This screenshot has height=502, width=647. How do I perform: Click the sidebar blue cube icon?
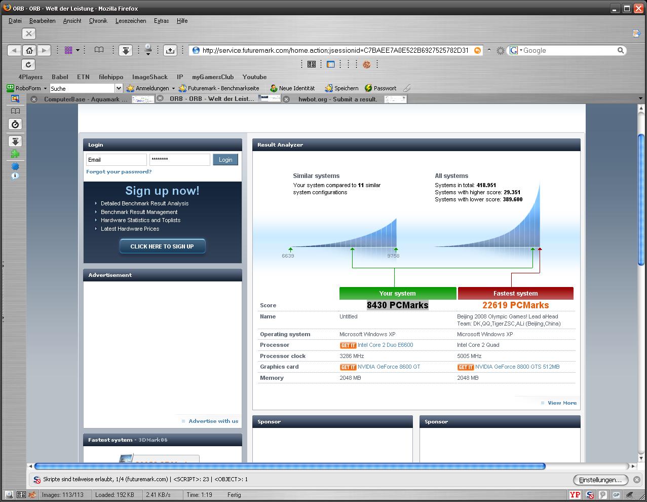pyautogui.click(x=15, y=166)
